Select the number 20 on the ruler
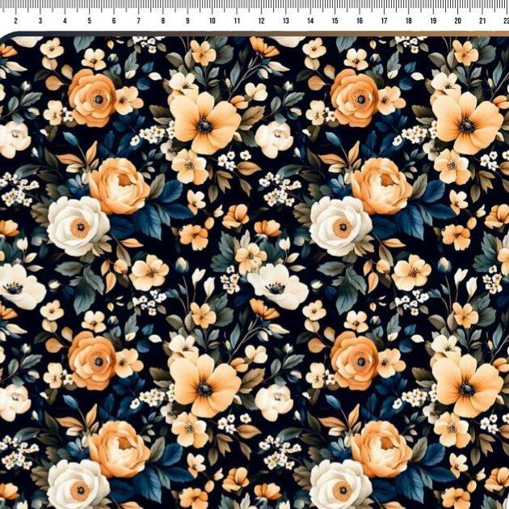Viewport: 509px width, 509px height. click(x=458, y=21)
